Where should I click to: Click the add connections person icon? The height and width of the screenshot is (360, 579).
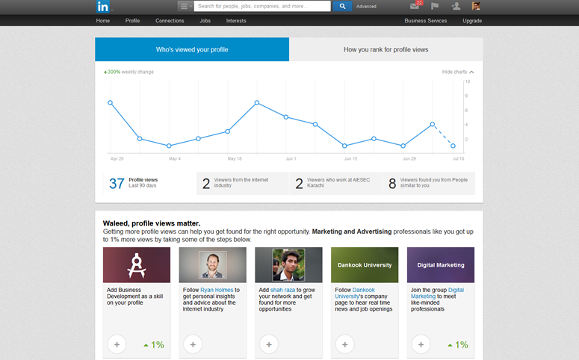coord(456,6)
